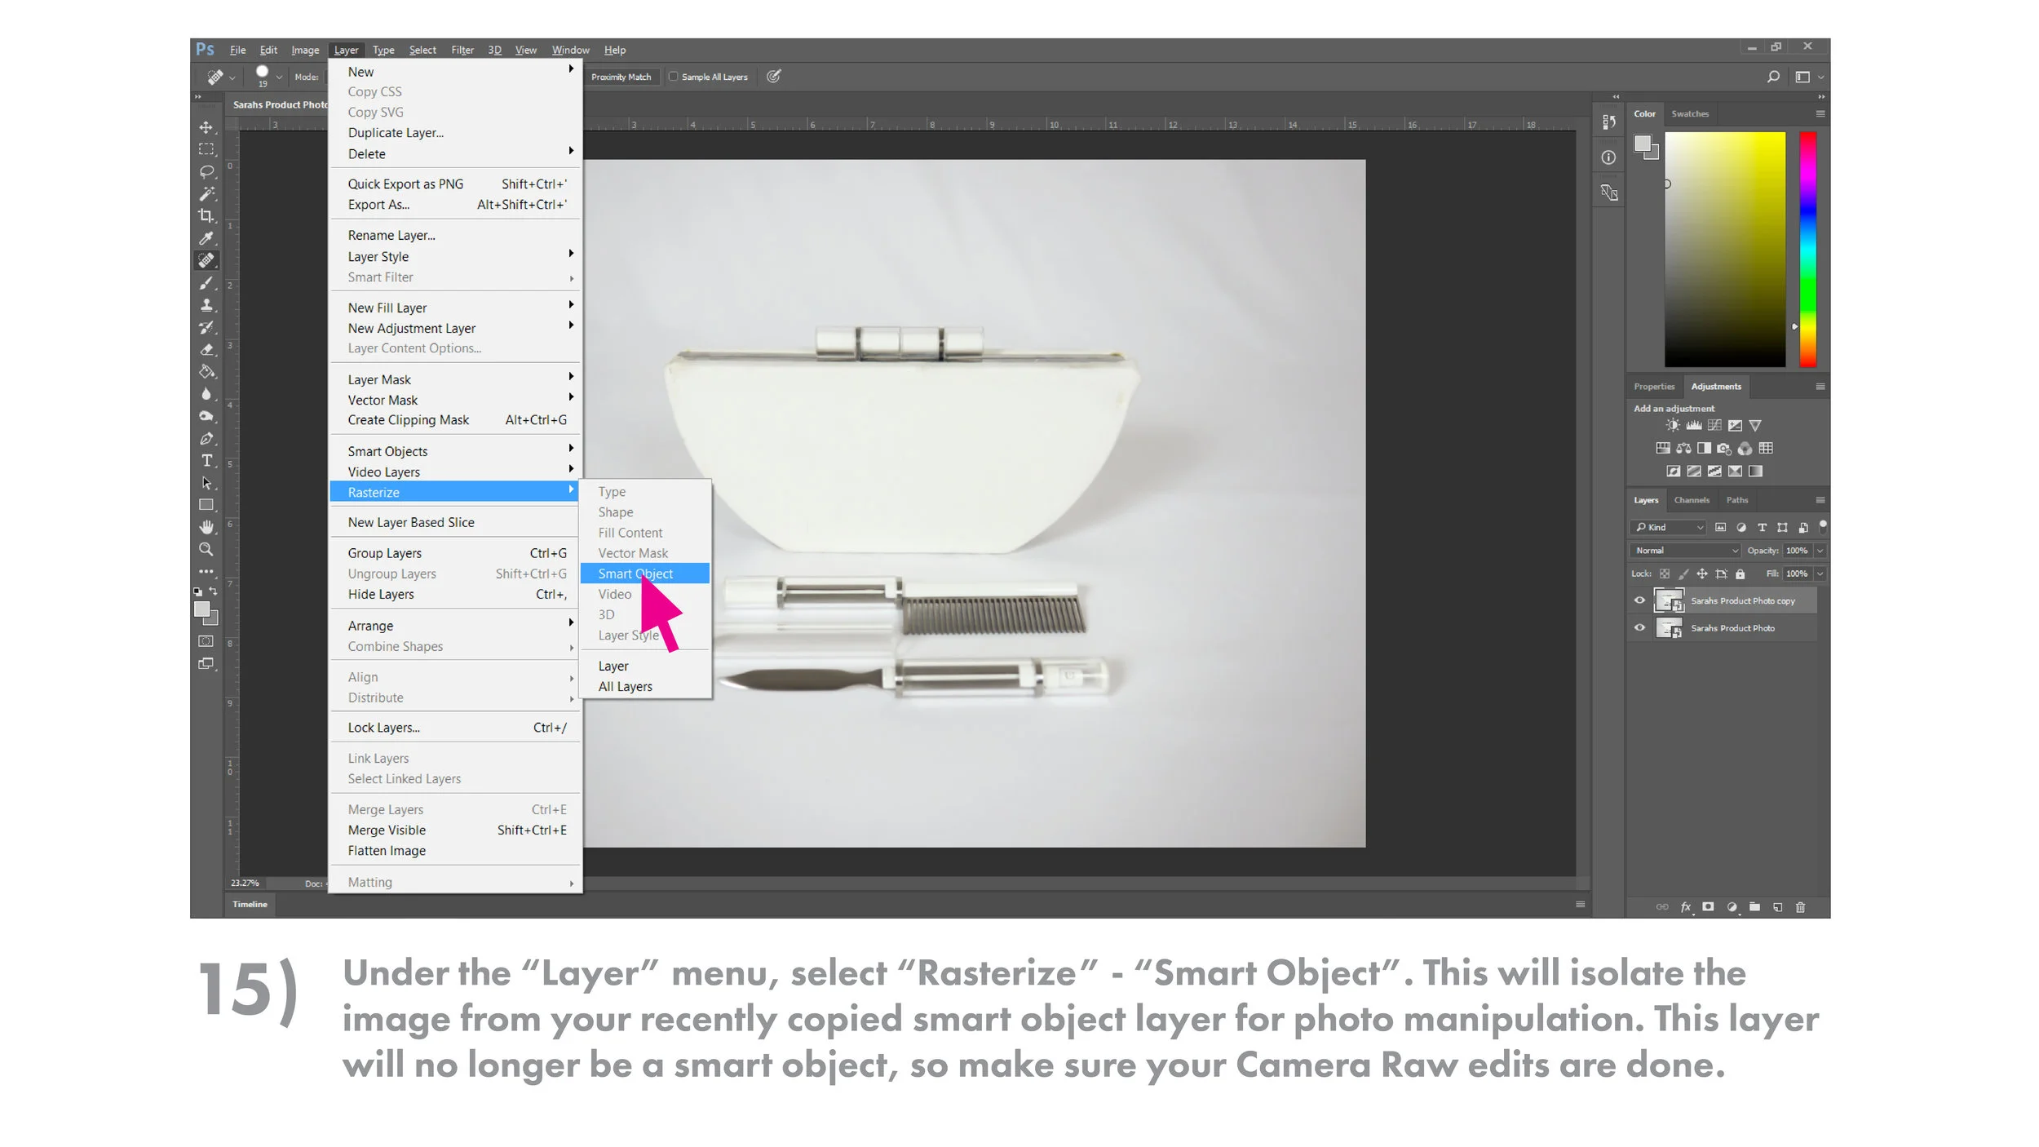Open the Layers panel flyout menu
The height and width of the screenshot is (1147, 2039).
[1820, 500]
